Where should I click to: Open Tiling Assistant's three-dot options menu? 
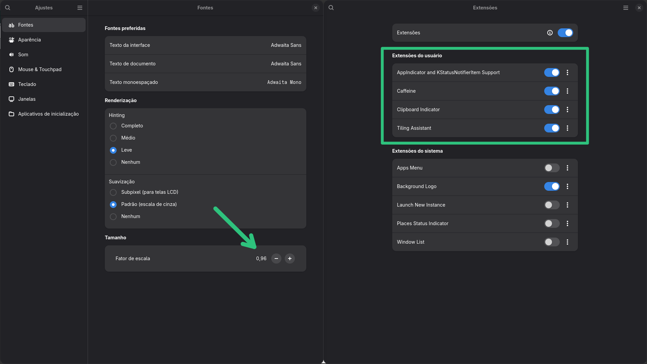click(x=567, y=128)
